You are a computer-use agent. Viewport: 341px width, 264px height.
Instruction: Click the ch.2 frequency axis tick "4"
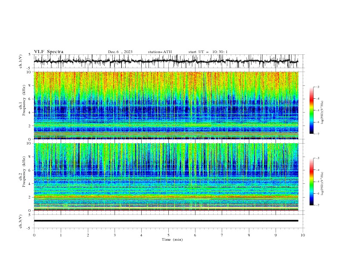(x=30, y=184)
